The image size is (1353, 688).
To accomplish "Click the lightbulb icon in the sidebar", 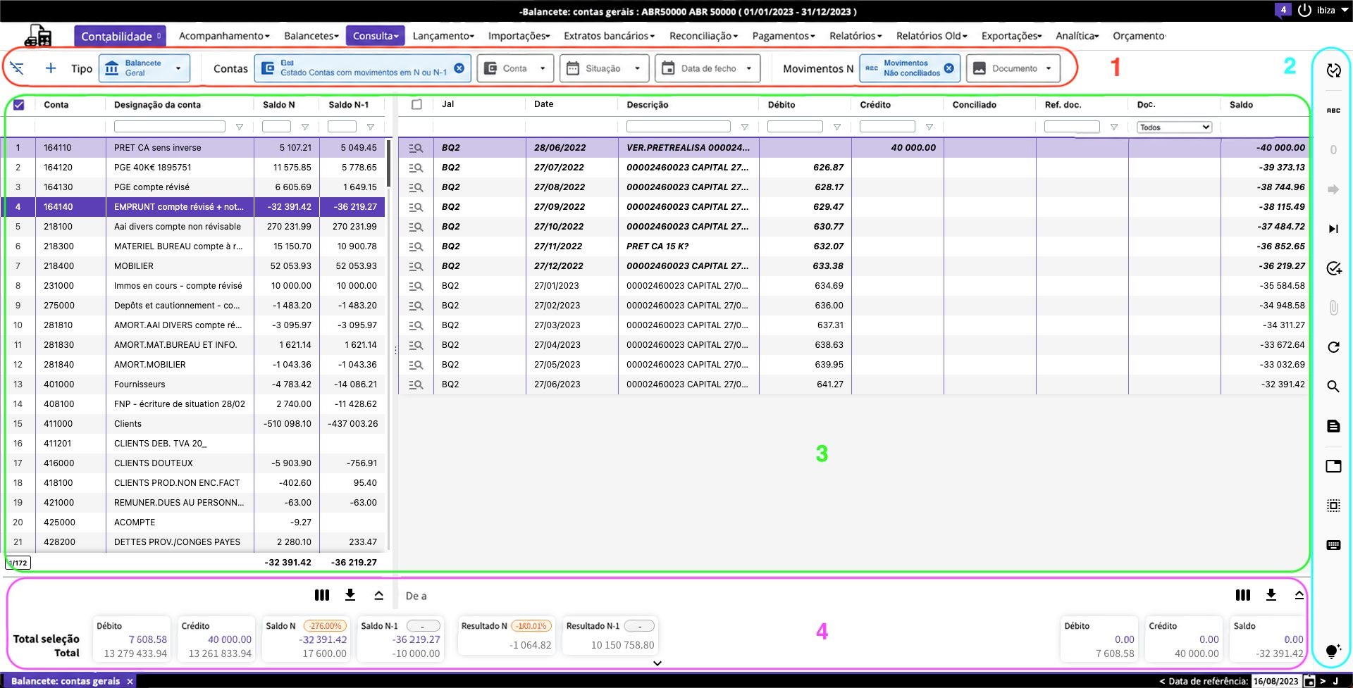I will coord(1333,651).
